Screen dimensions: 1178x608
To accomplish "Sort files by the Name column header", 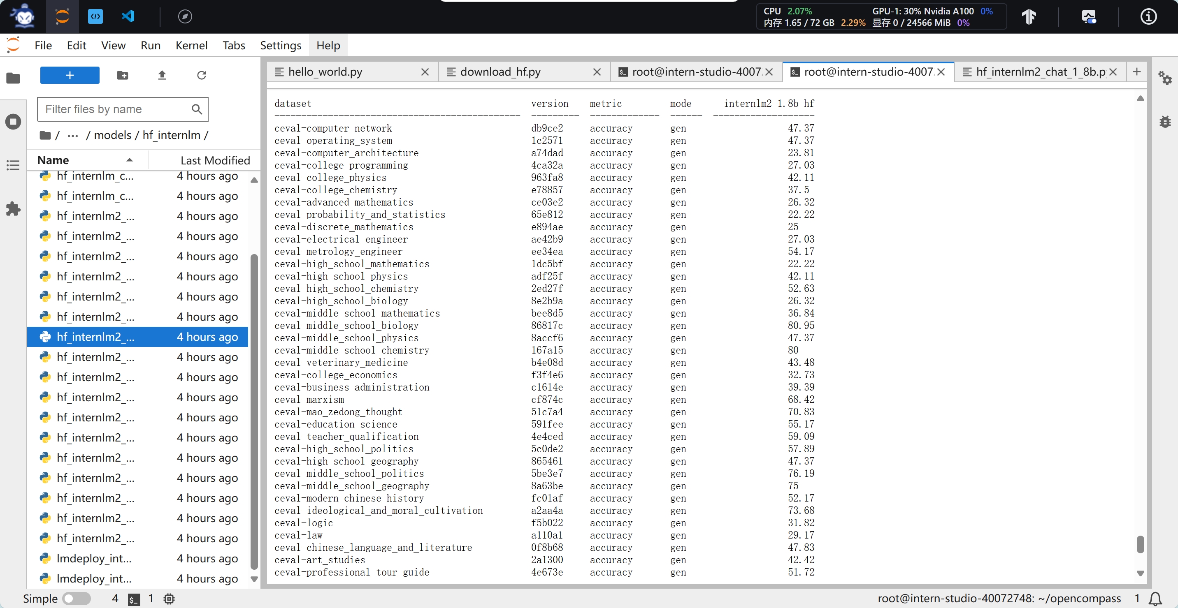I will [53, 160].
